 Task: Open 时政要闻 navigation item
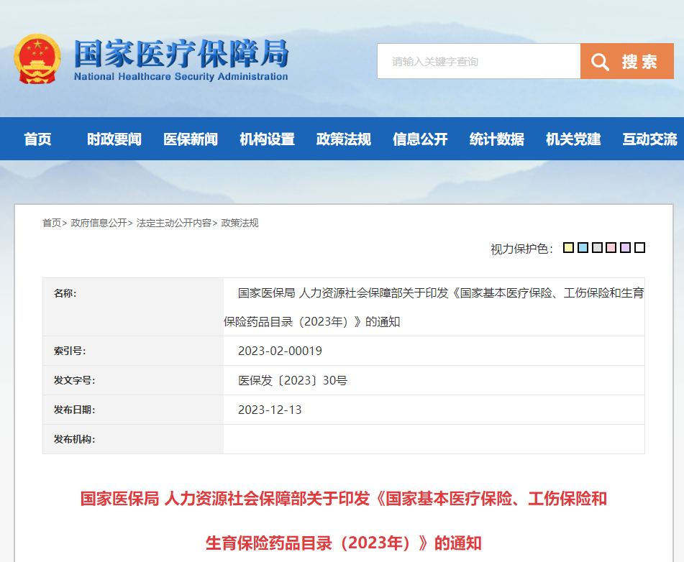[x=114, y=139]
